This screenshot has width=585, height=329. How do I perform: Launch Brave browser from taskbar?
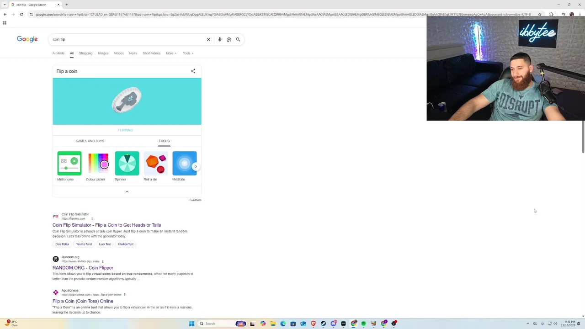313,324
